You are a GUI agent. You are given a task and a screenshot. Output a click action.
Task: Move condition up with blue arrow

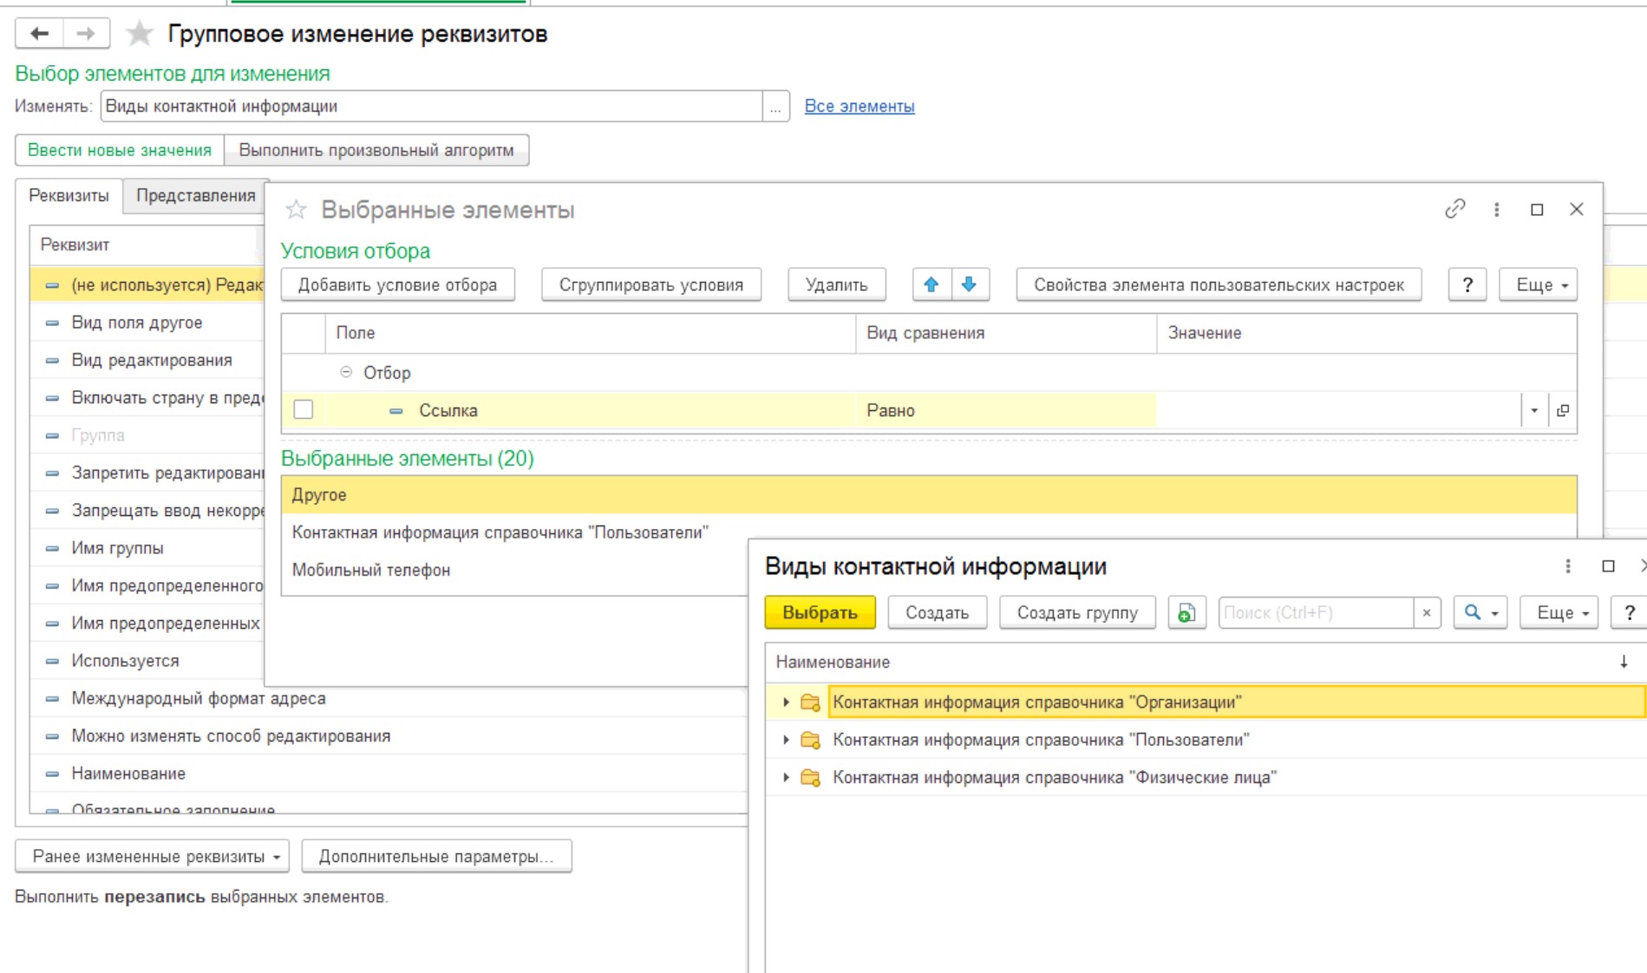tap(931, 284)
